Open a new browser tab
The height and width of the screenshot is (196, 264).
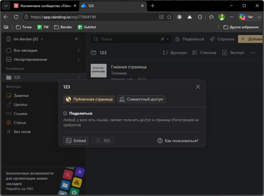[x=153, y=6]
